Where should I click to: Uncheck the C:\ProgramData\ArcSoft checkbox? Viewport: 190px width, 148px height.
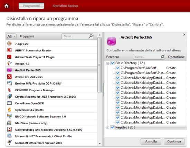tap(117, 68)
